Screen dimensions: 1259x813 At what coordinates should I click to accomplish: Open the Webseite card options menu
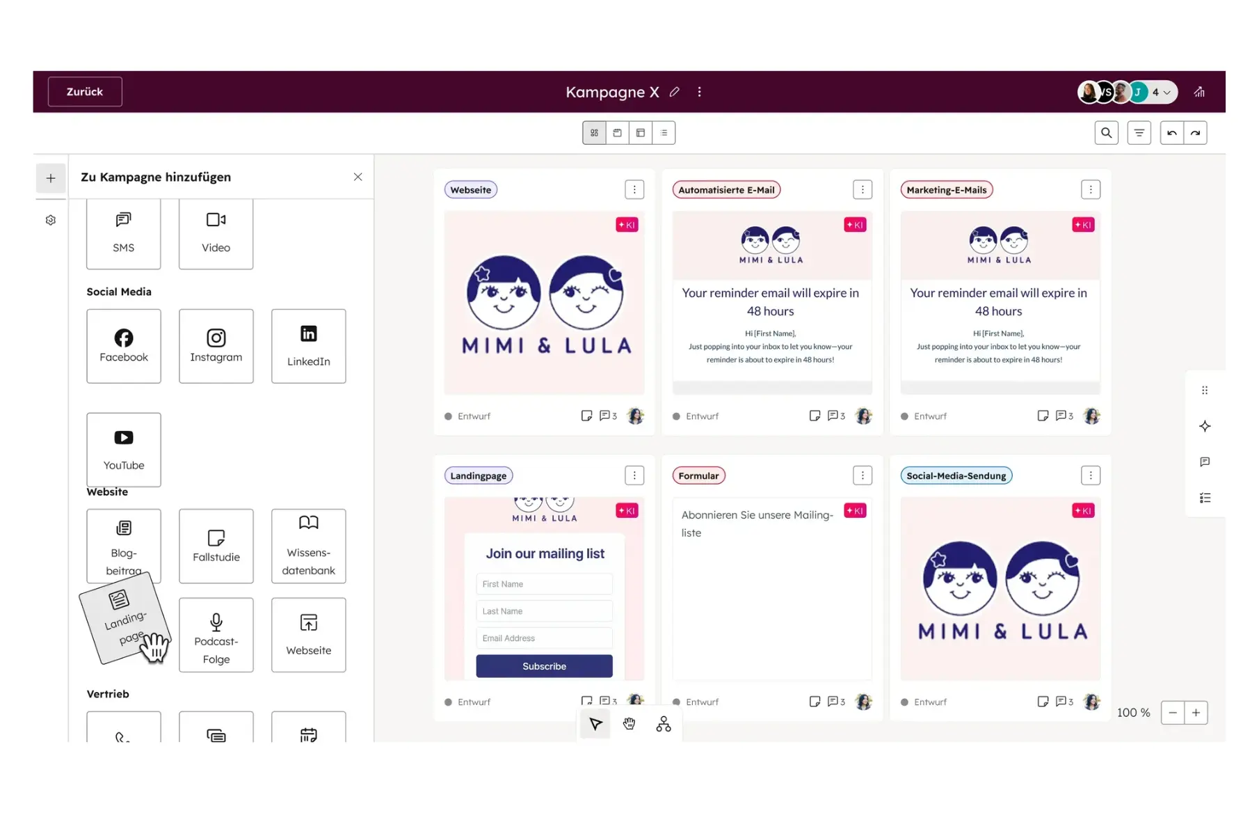click(634, 189)
